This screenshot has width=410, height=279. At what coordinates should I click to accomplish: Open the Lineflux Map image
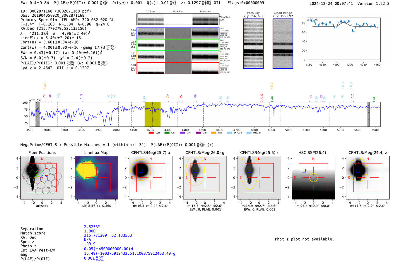pyautogui.click(x=96, y=177)
